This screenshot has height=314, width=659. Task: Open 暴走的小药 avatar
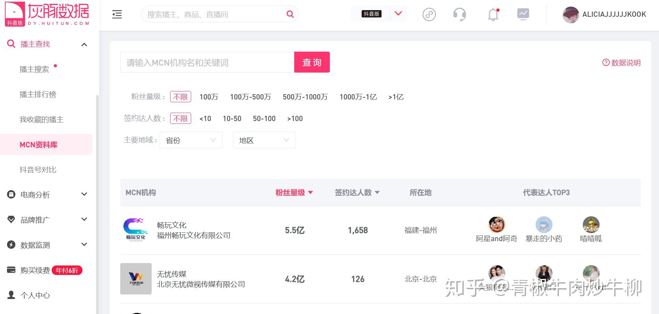544,225
